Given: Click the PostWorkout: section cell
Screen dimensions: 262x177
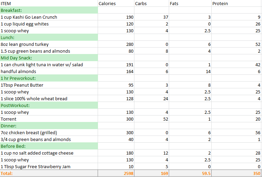Looking at the screenshot, I should point(49,106).
